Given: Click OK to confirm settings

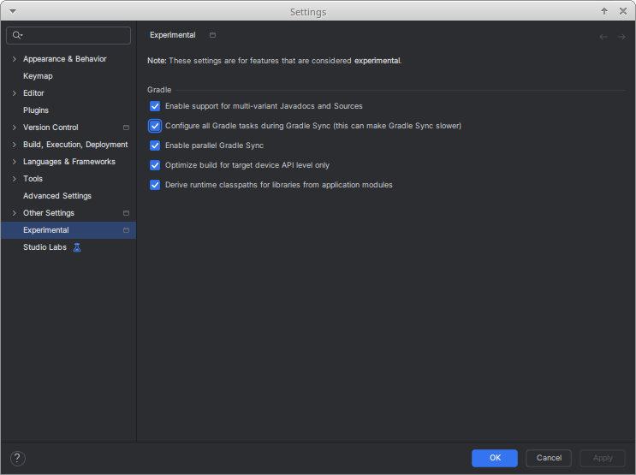Looking at the screenshot, I should (x=495, y=458).
